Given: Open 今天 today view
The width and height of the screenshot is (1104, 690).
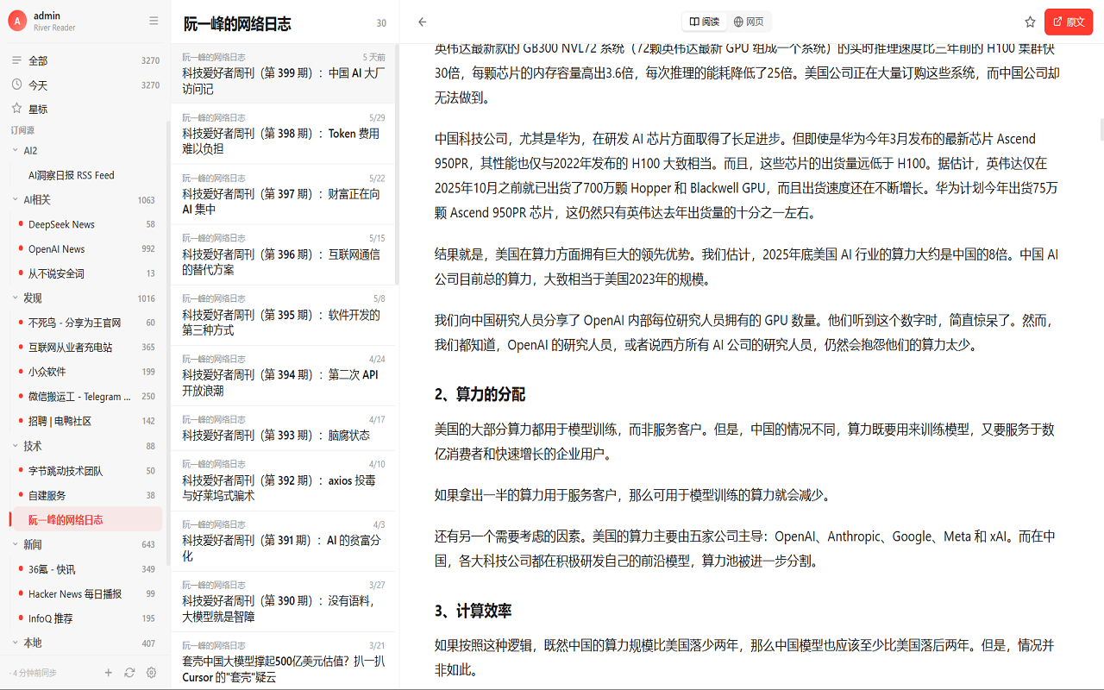Looking at the screenshot, I should tap(85, 85).
